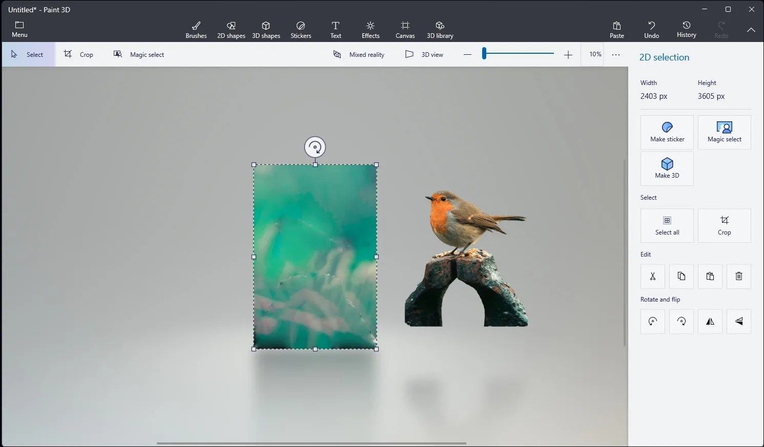Open the see more options menu

click(616, 54)
